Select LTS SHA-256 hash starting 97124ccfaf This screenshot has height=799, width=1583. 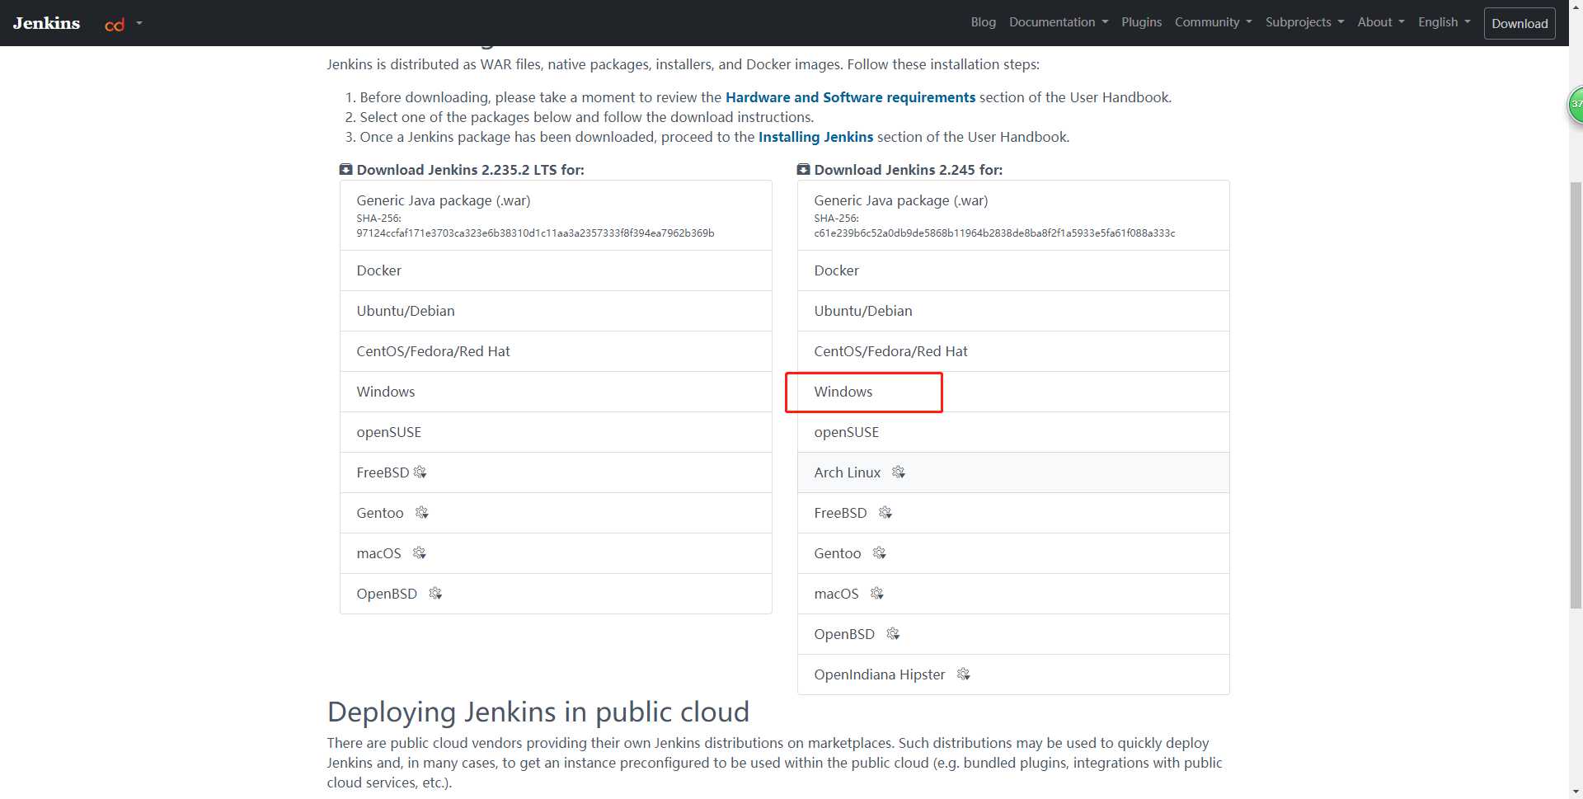point(535,233)
